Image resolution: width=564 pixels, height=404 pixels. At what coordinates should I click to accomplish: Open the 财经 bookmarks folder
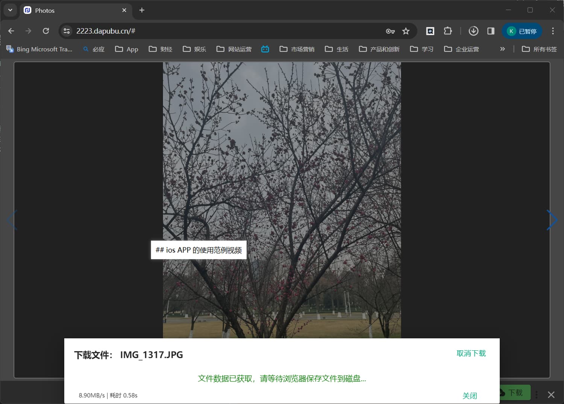[161, 49]
